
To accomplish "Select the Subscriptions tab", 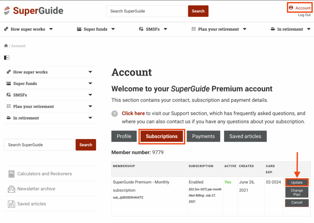I will click(161, 136).
